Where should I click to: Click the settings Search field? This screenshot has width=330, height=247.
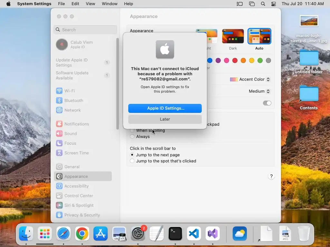[x=85, y=30]
